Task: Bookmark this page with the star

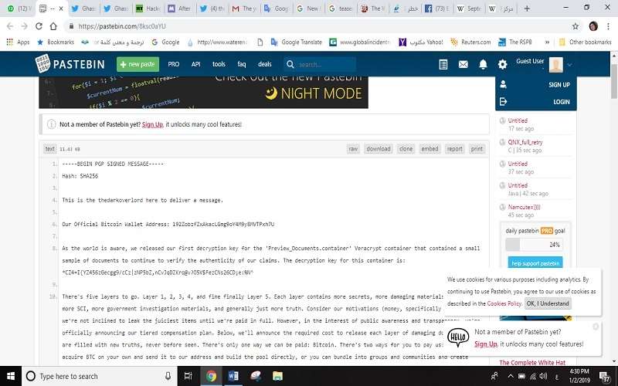Action: pos(575,26)
